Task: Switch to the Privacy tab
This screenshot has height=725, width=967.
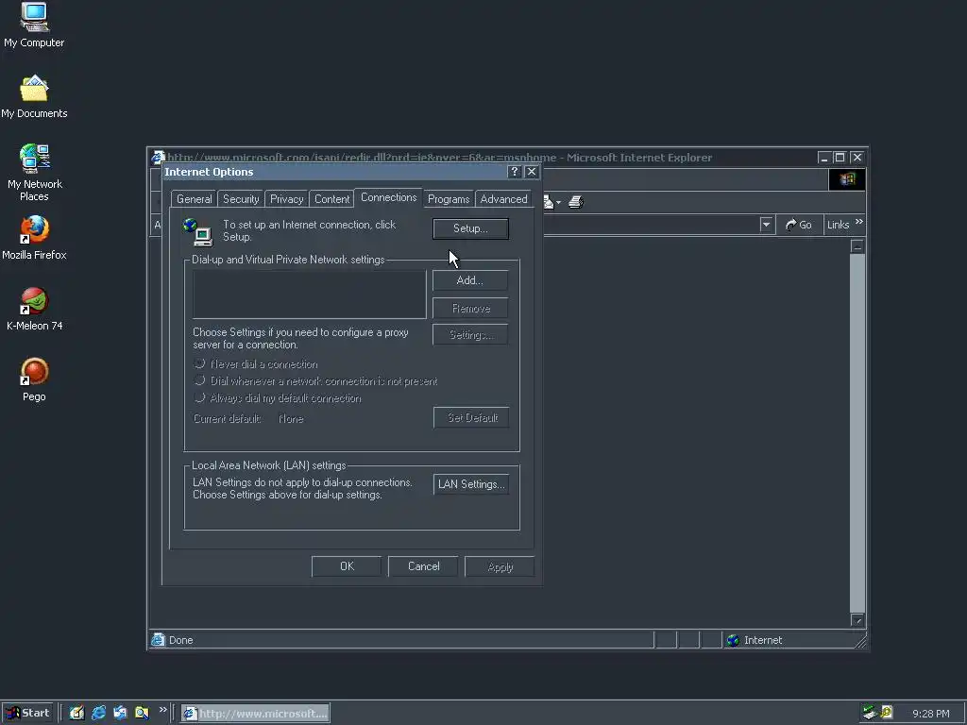Action: click(287, 199)
